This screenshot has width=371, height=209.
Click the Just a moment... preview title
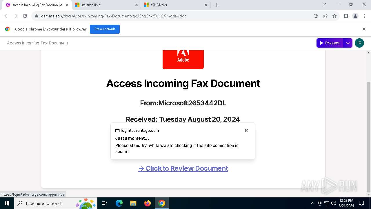132,138
